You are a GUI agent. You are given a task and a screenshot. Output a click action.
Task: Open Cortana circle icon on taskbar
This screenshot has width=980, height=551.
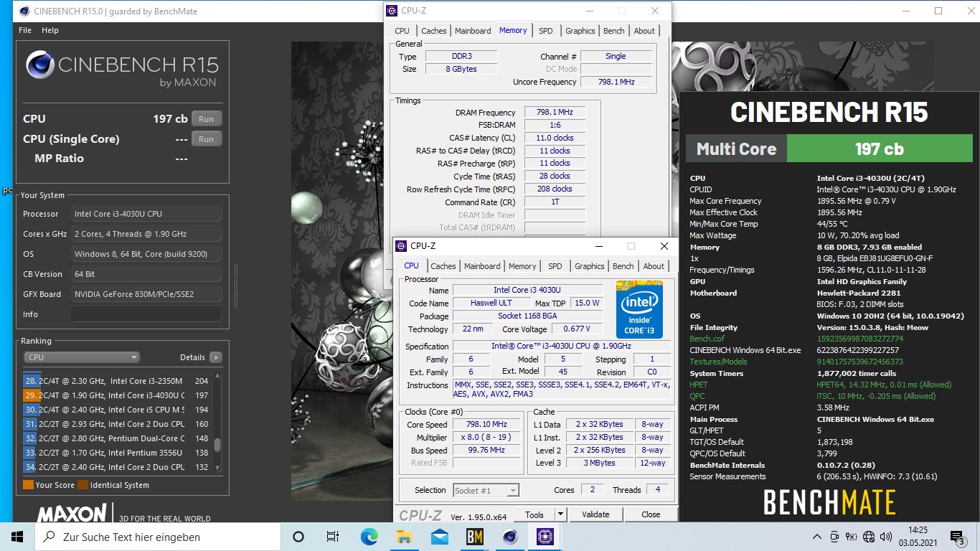(x=298, y=537)
